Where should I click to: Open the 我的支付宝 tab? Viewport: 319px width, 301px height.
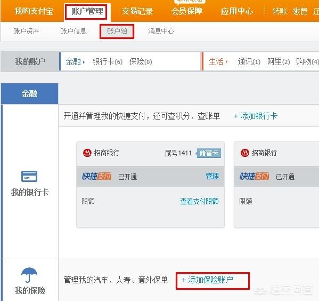(x=34, y=11)
